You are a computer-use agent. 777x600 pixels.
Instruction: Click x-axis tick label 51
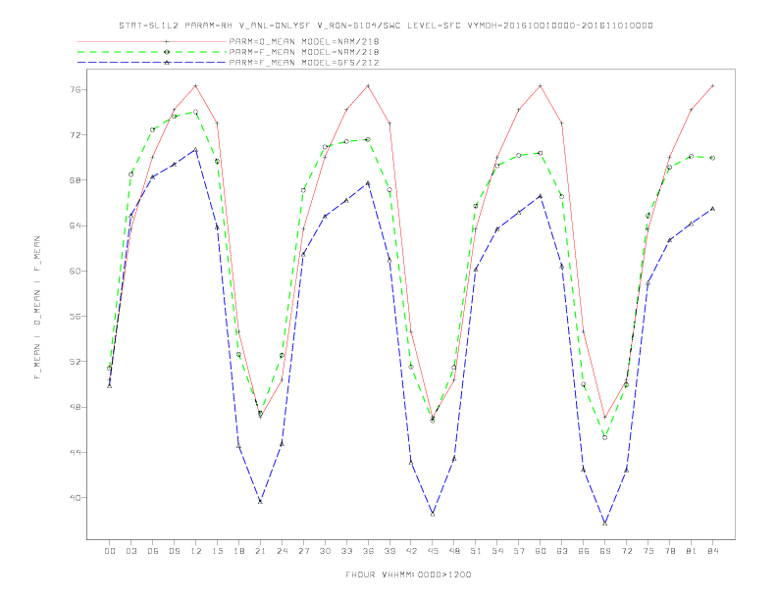pos(476,551)
